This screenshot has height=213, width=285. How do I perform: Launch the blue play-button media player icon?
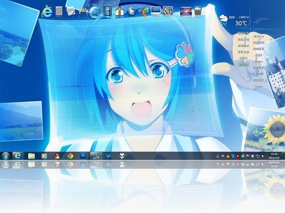[x=131, y=11]
